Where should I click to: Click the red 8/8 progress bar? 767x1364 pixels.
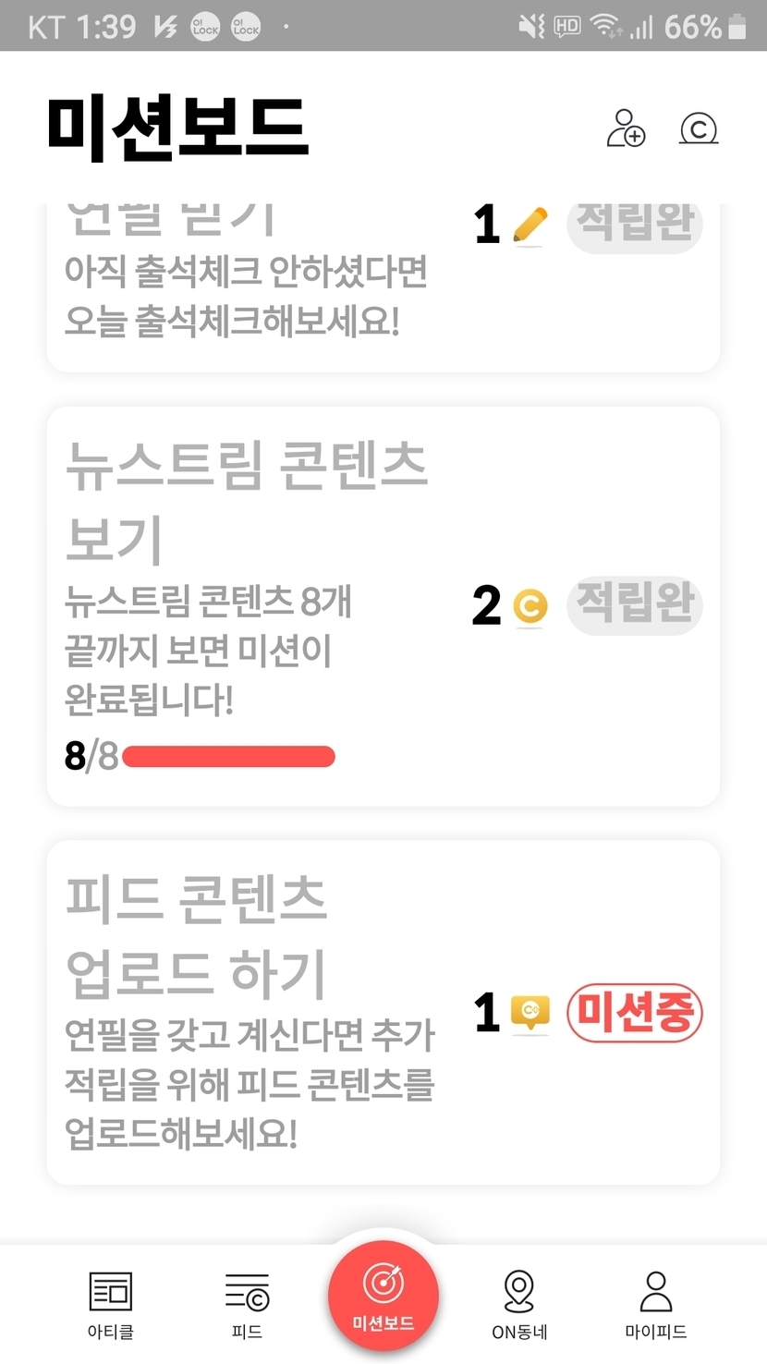click(228, 757)
